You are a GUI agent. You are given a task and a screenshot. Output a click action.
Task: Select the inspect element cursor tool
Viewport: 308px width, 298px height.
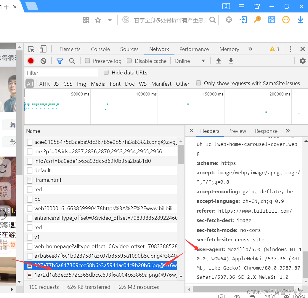point(31,49)
